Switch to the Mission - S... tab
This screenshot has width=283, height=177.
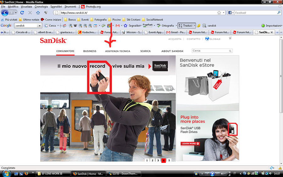click(132, 32)
